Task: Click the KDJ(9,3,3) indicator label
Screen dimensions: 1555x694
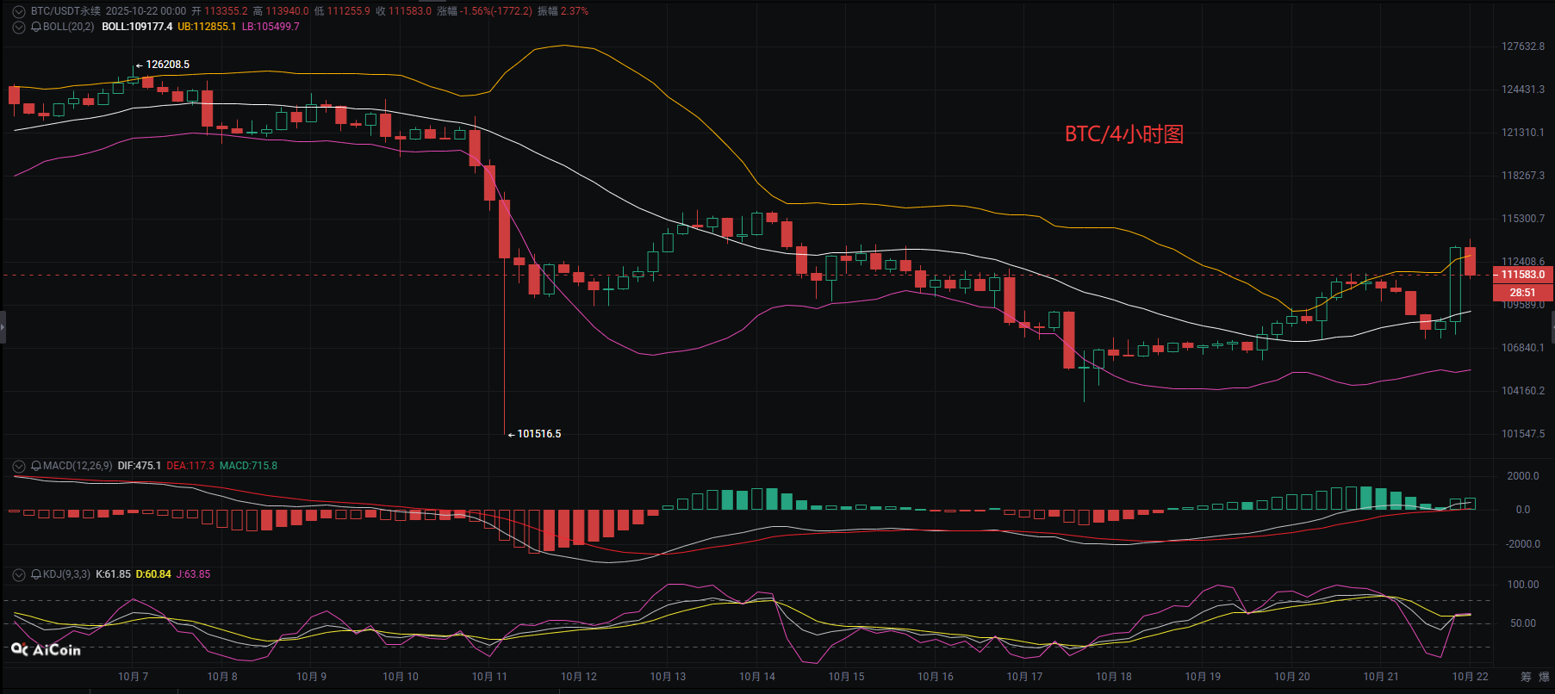Action: 66,574
